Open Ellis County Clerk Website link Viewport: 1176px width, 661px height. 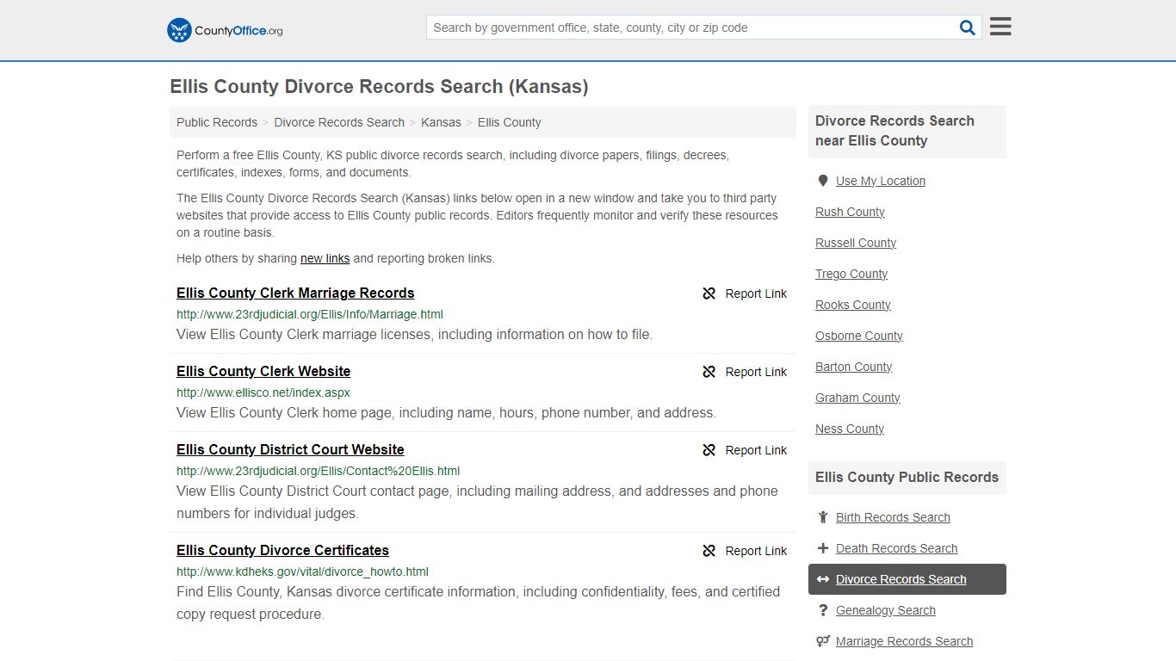[x=263, y=372]
